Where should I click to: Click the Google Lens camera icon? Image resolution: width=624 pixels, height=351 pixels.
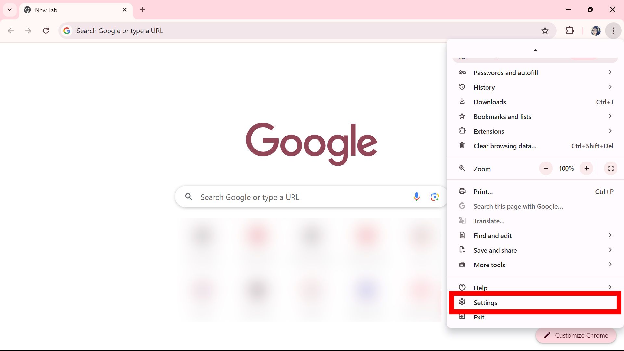[x=434, y=197]
